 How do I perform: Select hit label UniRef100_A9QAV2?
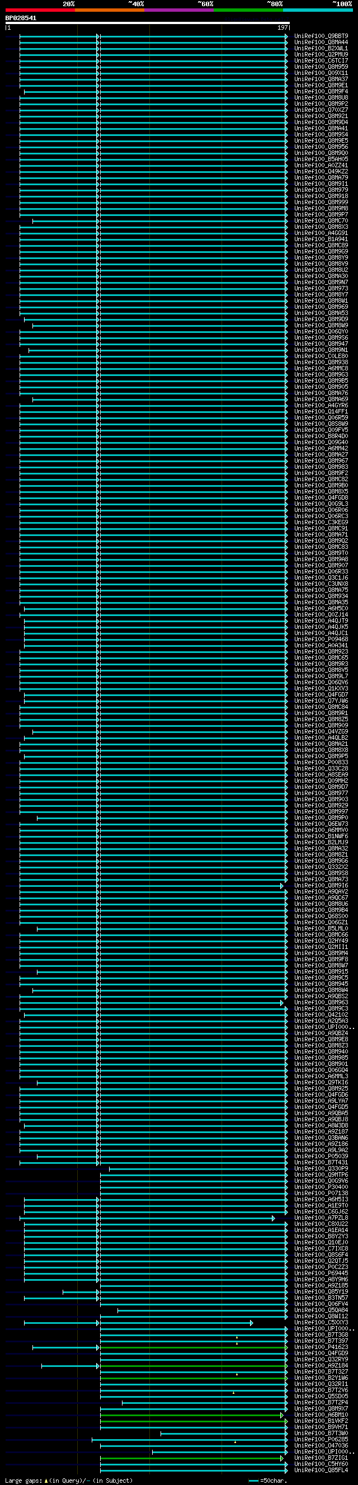click(321, 892)
